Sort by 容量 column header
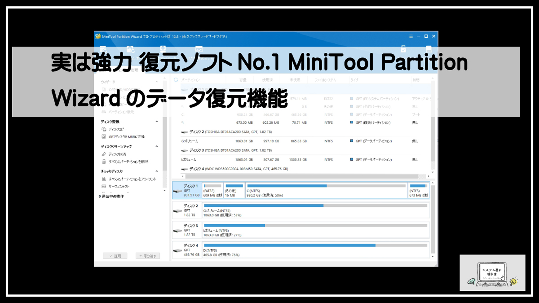539x303 pixels. [243, 80]
